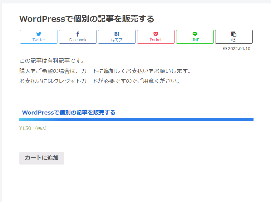Click the clock icon beside the 2022.04.10 date

coord(225,49)
